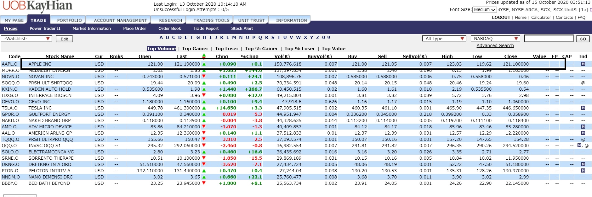
Task: Click the red down arrow in SRNE.O row
Action: [x=204, y=158]
